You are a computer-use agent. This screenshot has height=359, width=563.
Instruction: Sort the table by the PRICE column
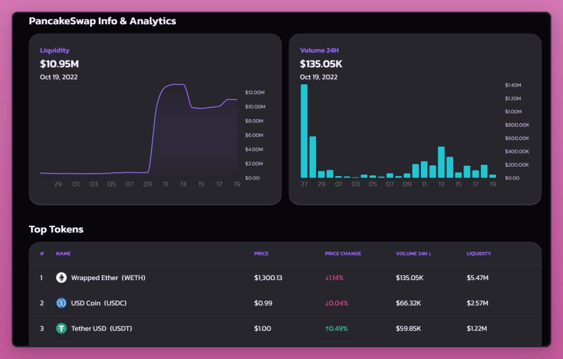[x=261, y=253]
